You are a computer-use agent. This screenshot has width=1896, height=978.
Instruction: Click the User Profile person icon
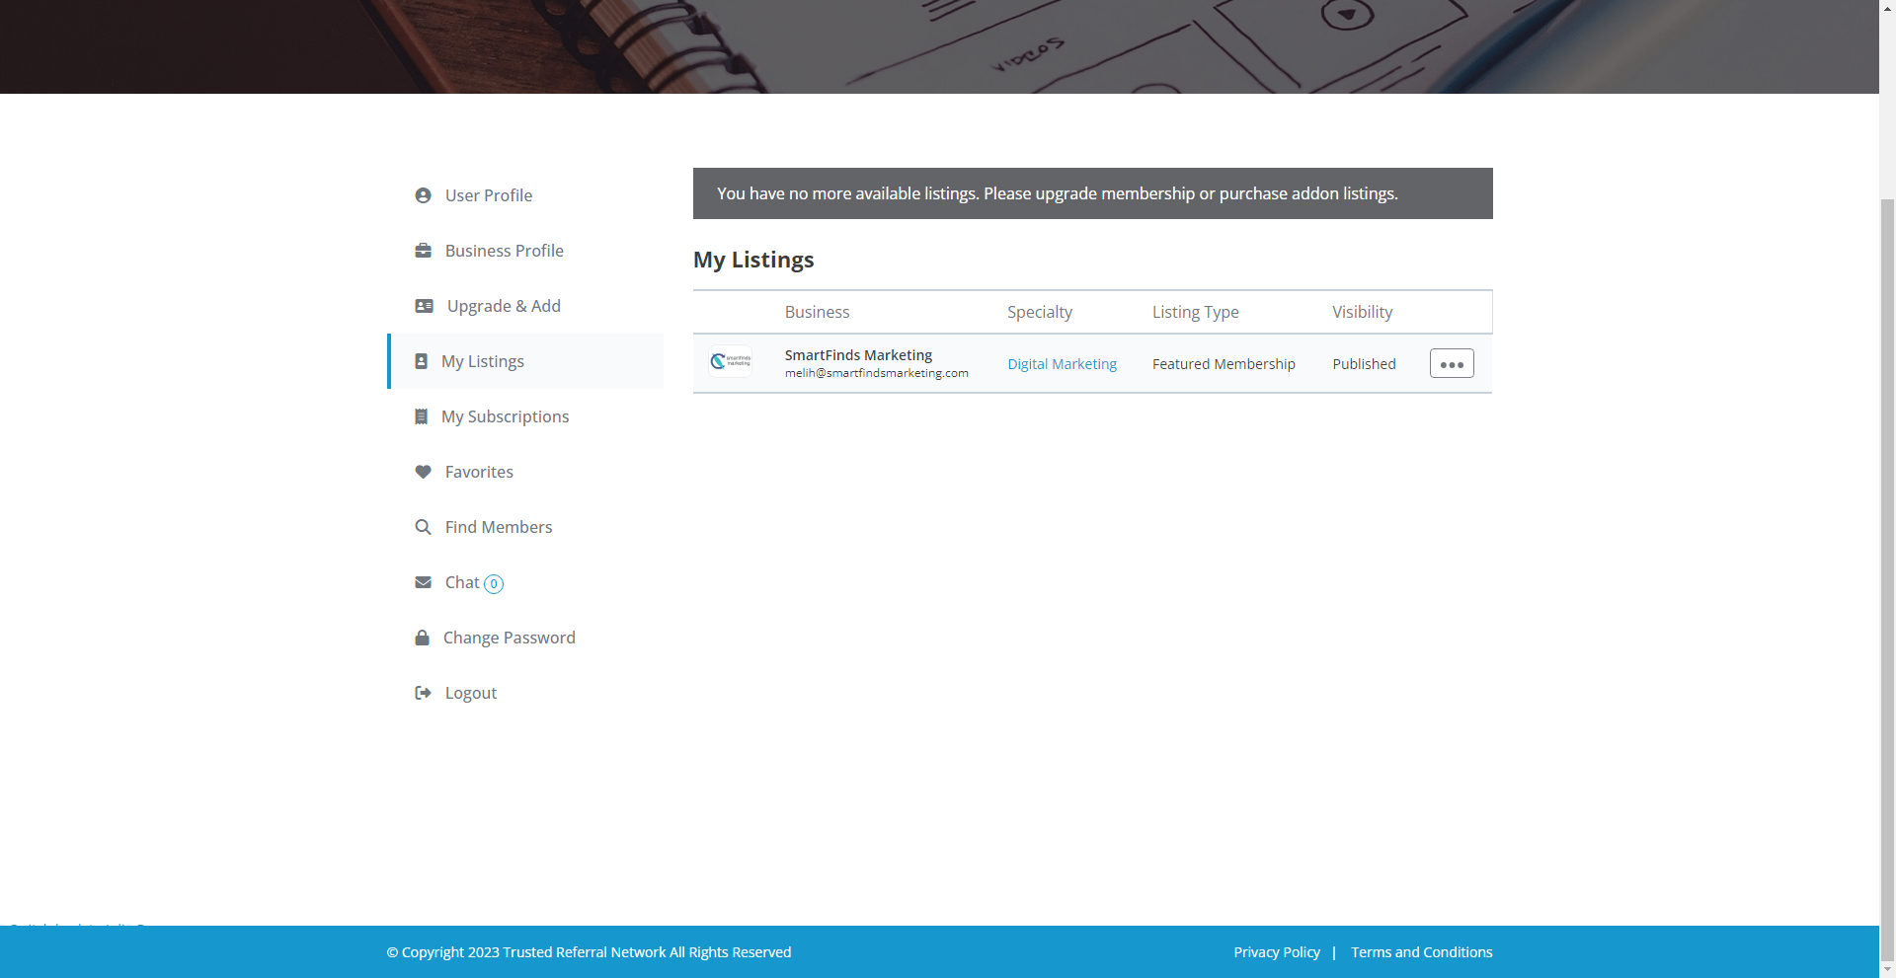coord(423,195)
